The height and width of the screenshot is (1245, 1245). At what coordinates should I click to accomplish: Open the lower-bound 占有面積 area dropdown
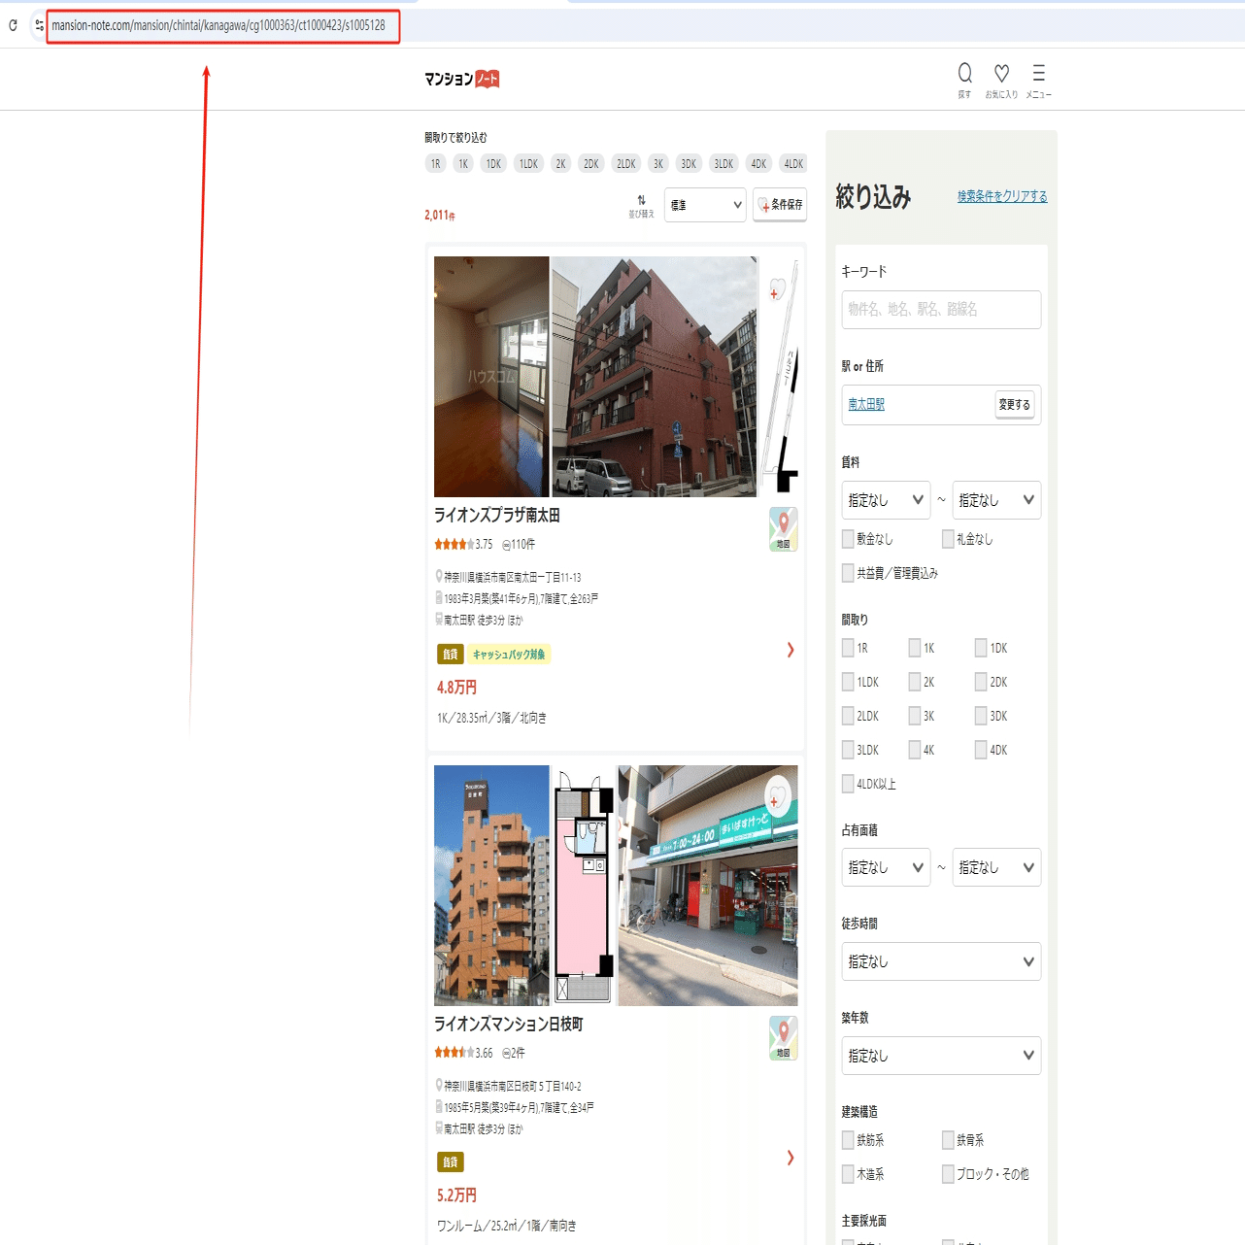[886, 867]
